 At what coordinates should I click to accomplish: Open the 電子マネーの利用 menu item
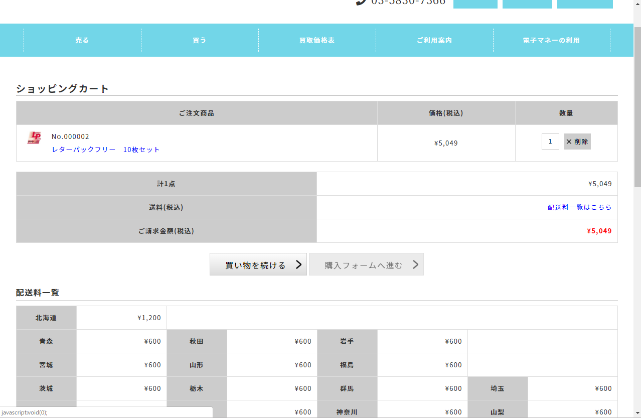551,40
